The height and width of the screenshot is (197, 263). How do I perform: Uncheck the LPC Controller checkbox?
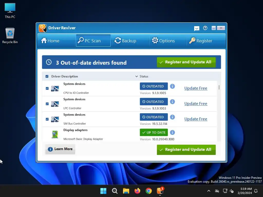[x=47, y=104]
